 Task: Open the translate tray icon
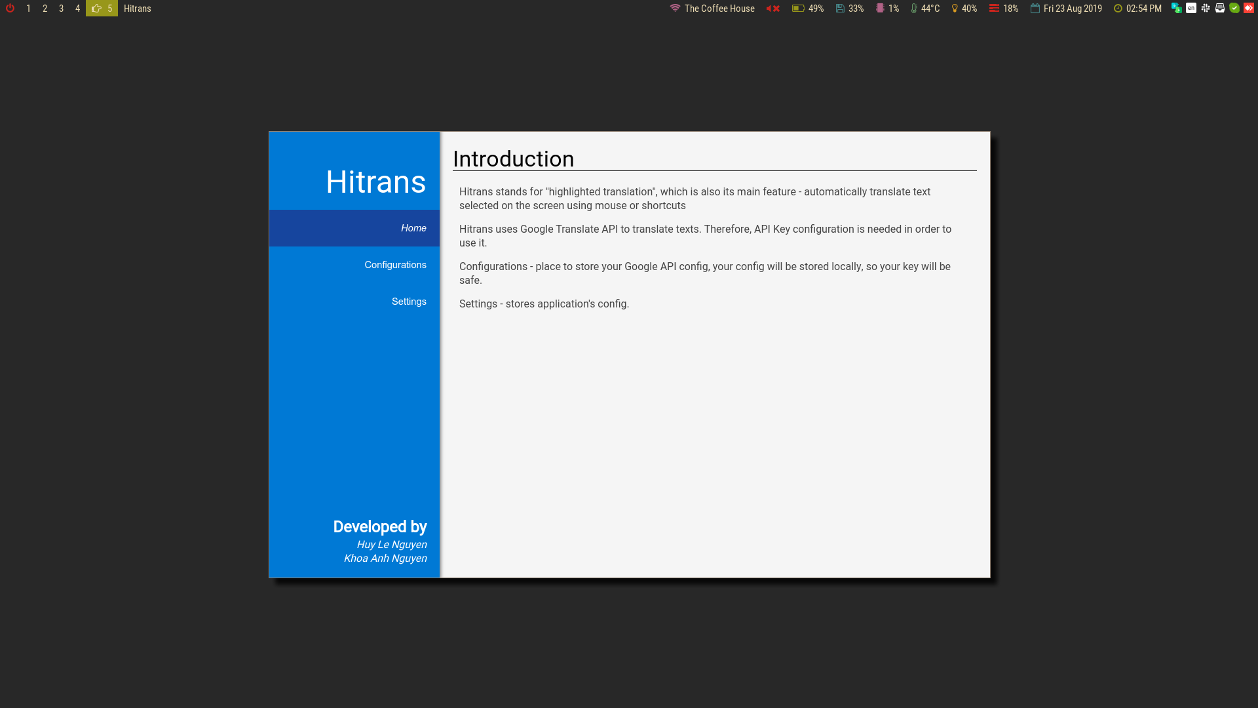1177,8
